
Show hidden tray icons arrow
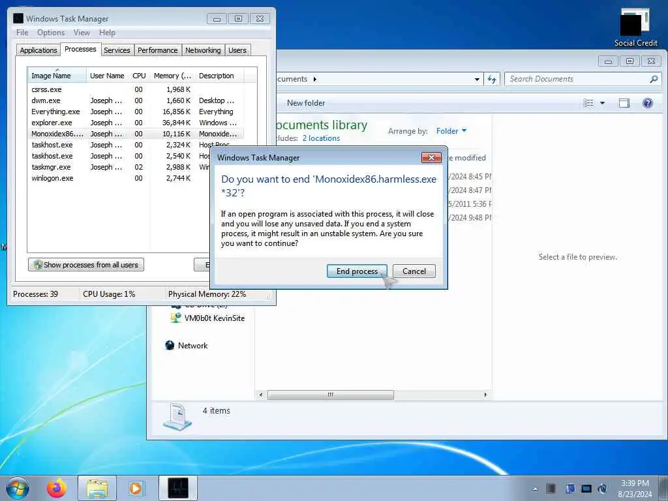[x=535, y=489]
